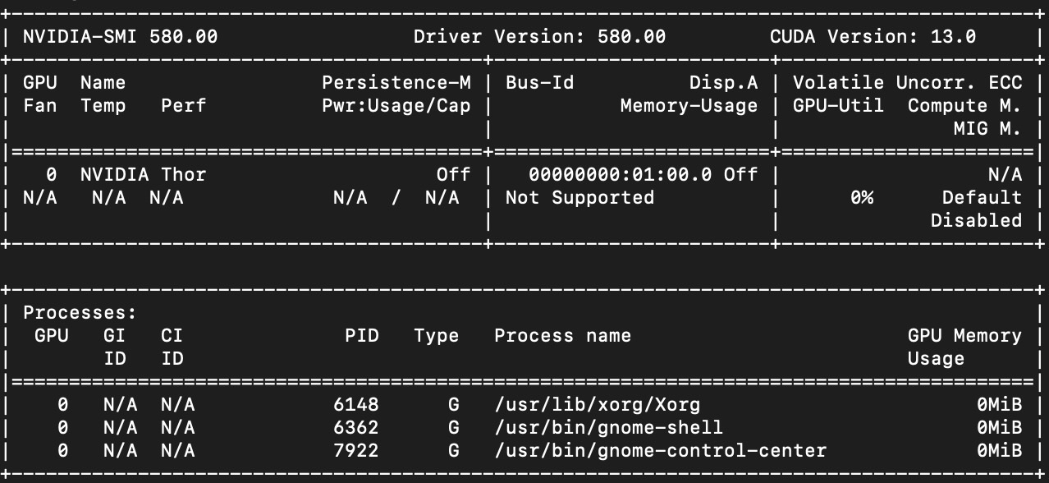This screenshot has width=1049, height=483.
Task: Click the /usr/bin/gnome-control-center process name
Action: (x=660, y=451)
